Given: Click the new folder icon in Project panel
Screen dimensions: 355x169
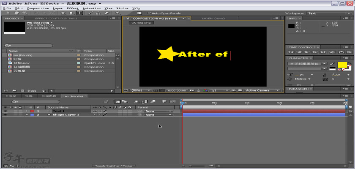Looking at the screenshot, I should coord(14,91).
